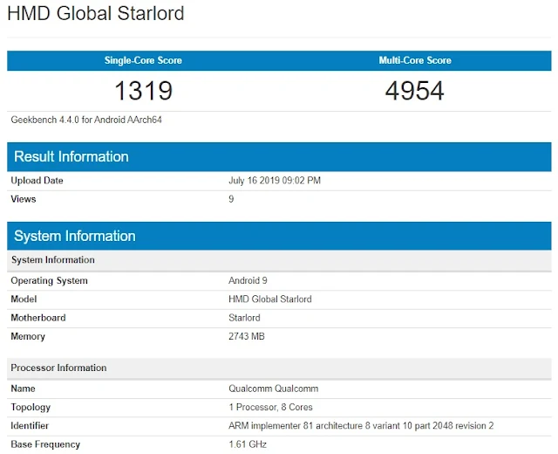The height and width of the screenshot is (454, 558).
Task: Click the Processor Information subheader
Action: pyautogui.click(x=58, y=368)
